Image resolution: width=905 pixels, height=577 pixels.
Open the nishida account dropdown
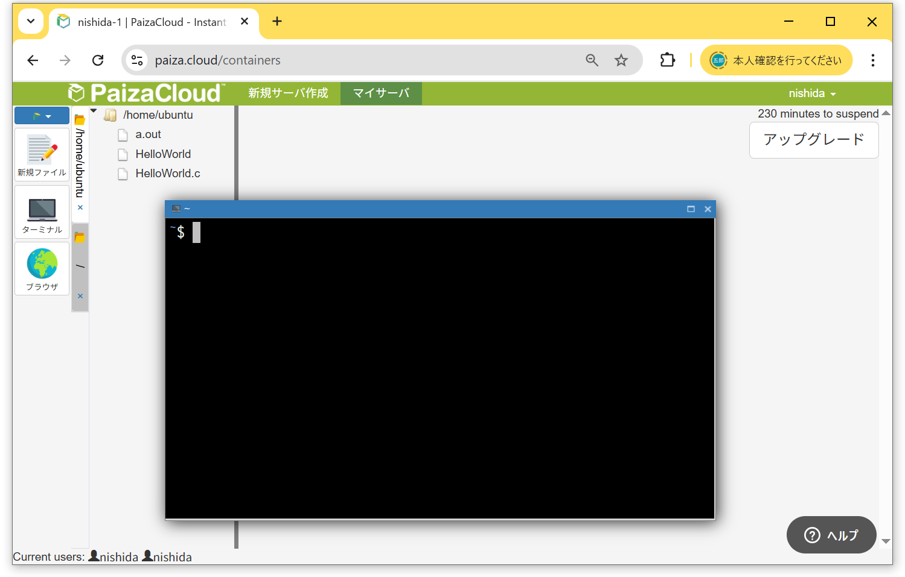point(812,93)
